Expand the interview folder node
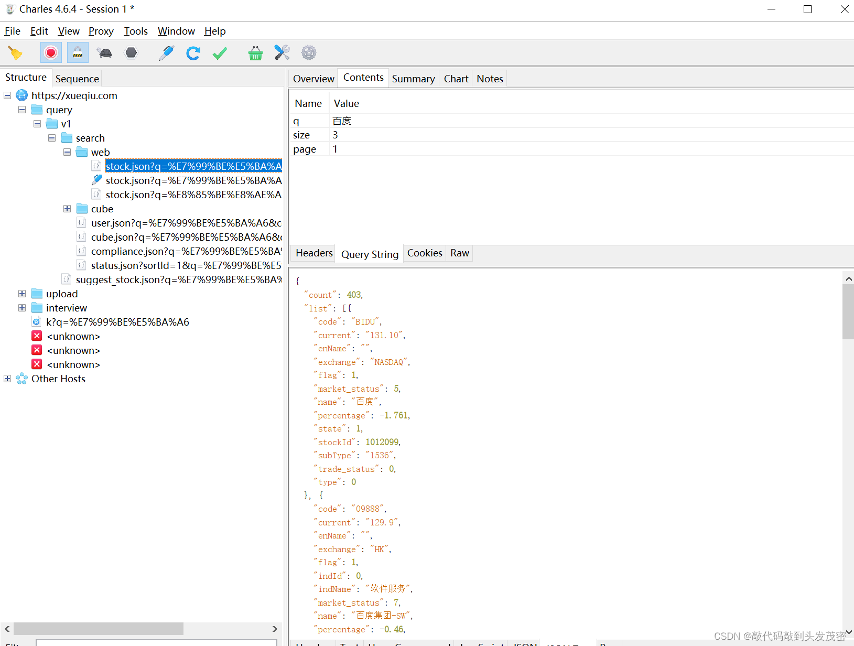The width and height of the screenshot is (854, 646). pos(22,308)
